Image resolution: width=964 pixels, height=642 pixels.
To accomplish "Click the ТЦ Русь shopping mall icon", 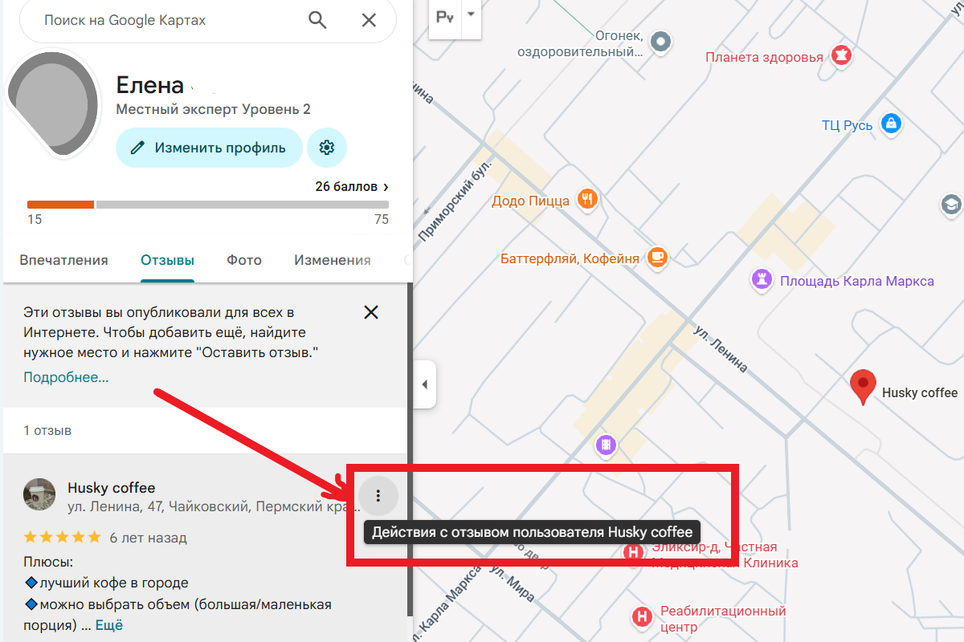I will coord(893,124).
